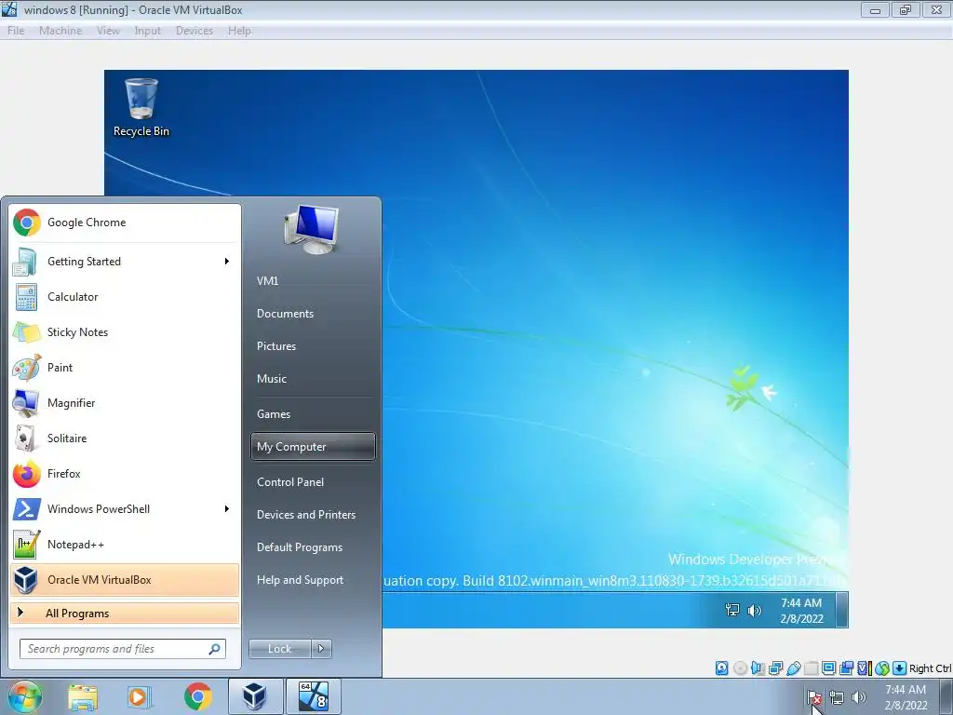
Task: Open Windows Media Player taskbar icon
Action: [140, 696]
